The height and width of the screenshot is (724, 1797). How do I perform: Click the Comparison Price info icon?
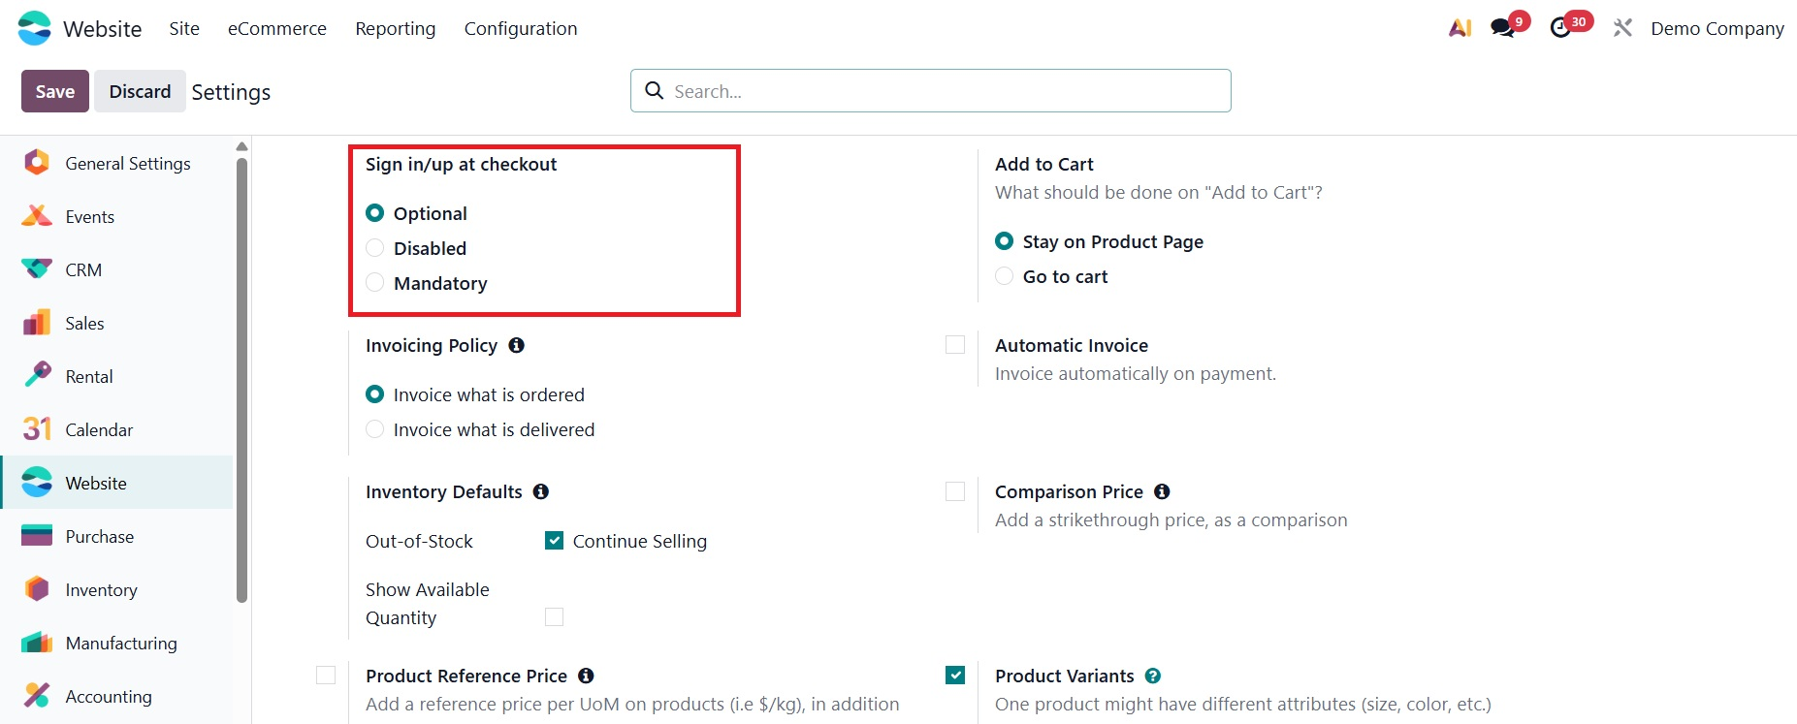tap(1162, 492)
